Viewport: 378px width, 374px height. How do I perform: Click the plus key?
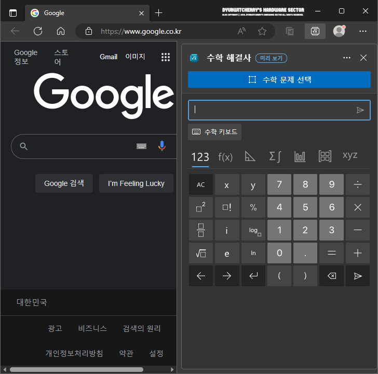click(358, 253)
